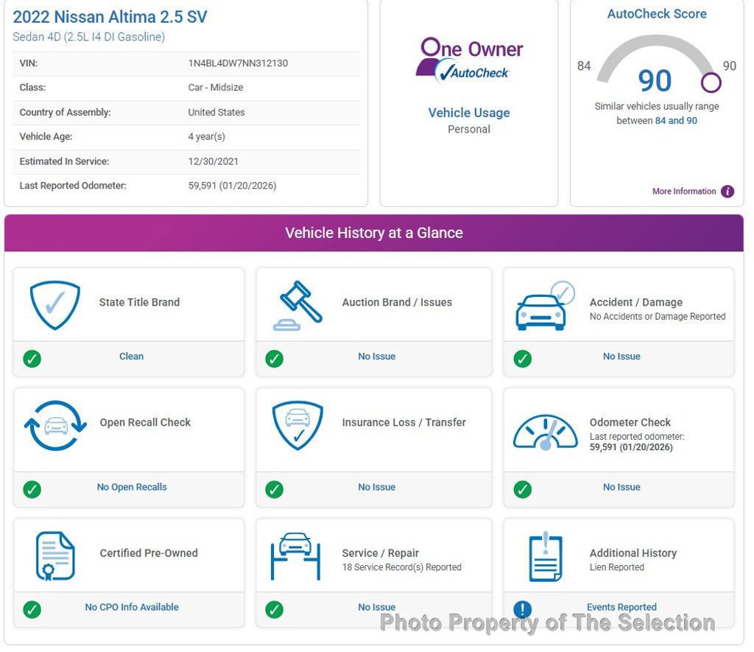Open the Events Reported link
The height and width of the screenshot is (652, 754).
(x=621, y=608)
